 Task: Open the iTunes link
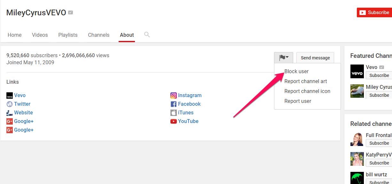pos(186,112)
